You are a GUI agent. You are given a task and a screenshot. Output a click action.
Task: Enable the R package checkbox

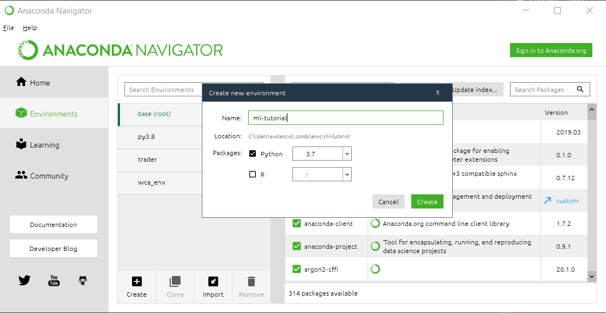coord(253,174)
